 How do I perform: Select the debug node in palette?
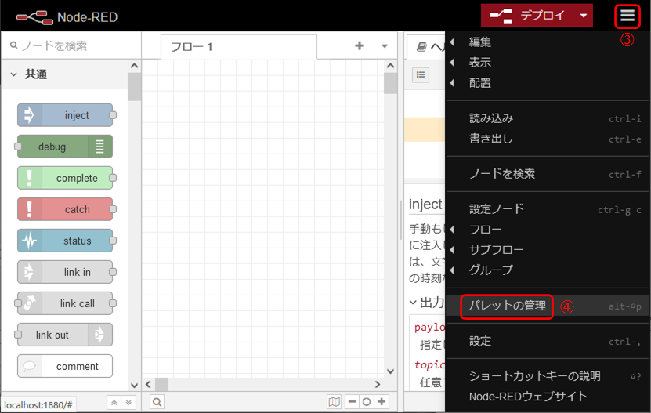tap(65, 147)
